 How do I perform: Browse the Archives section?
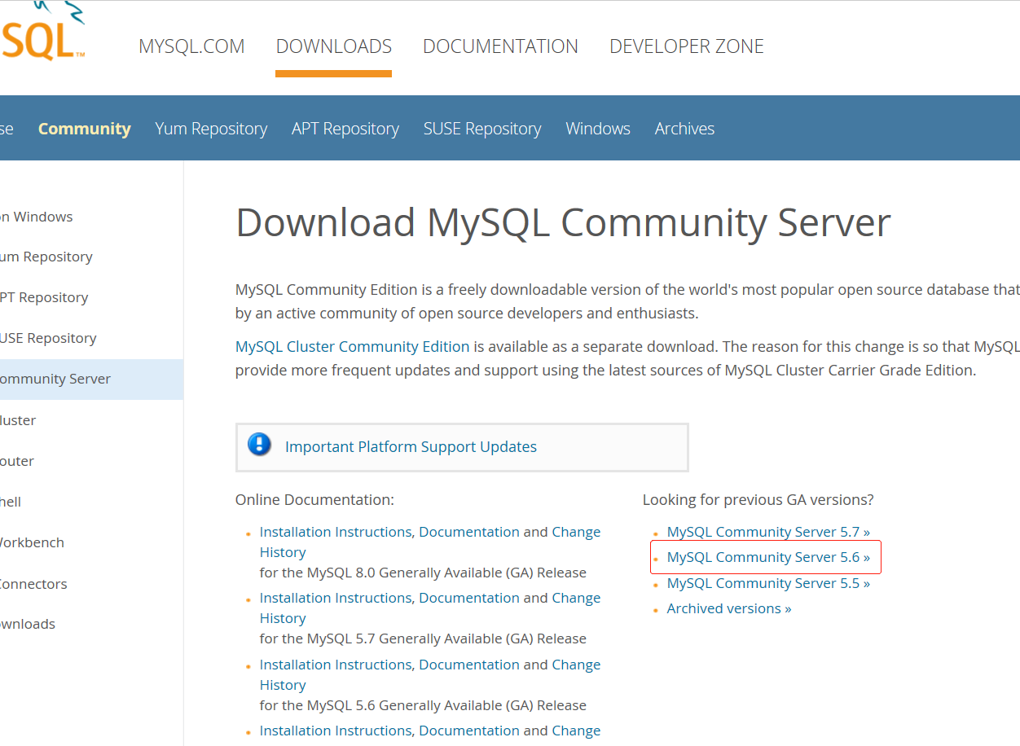point(684,128)
